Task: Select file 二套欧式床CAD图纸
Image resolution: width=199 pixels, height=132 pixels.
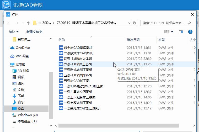Action: 78,53
